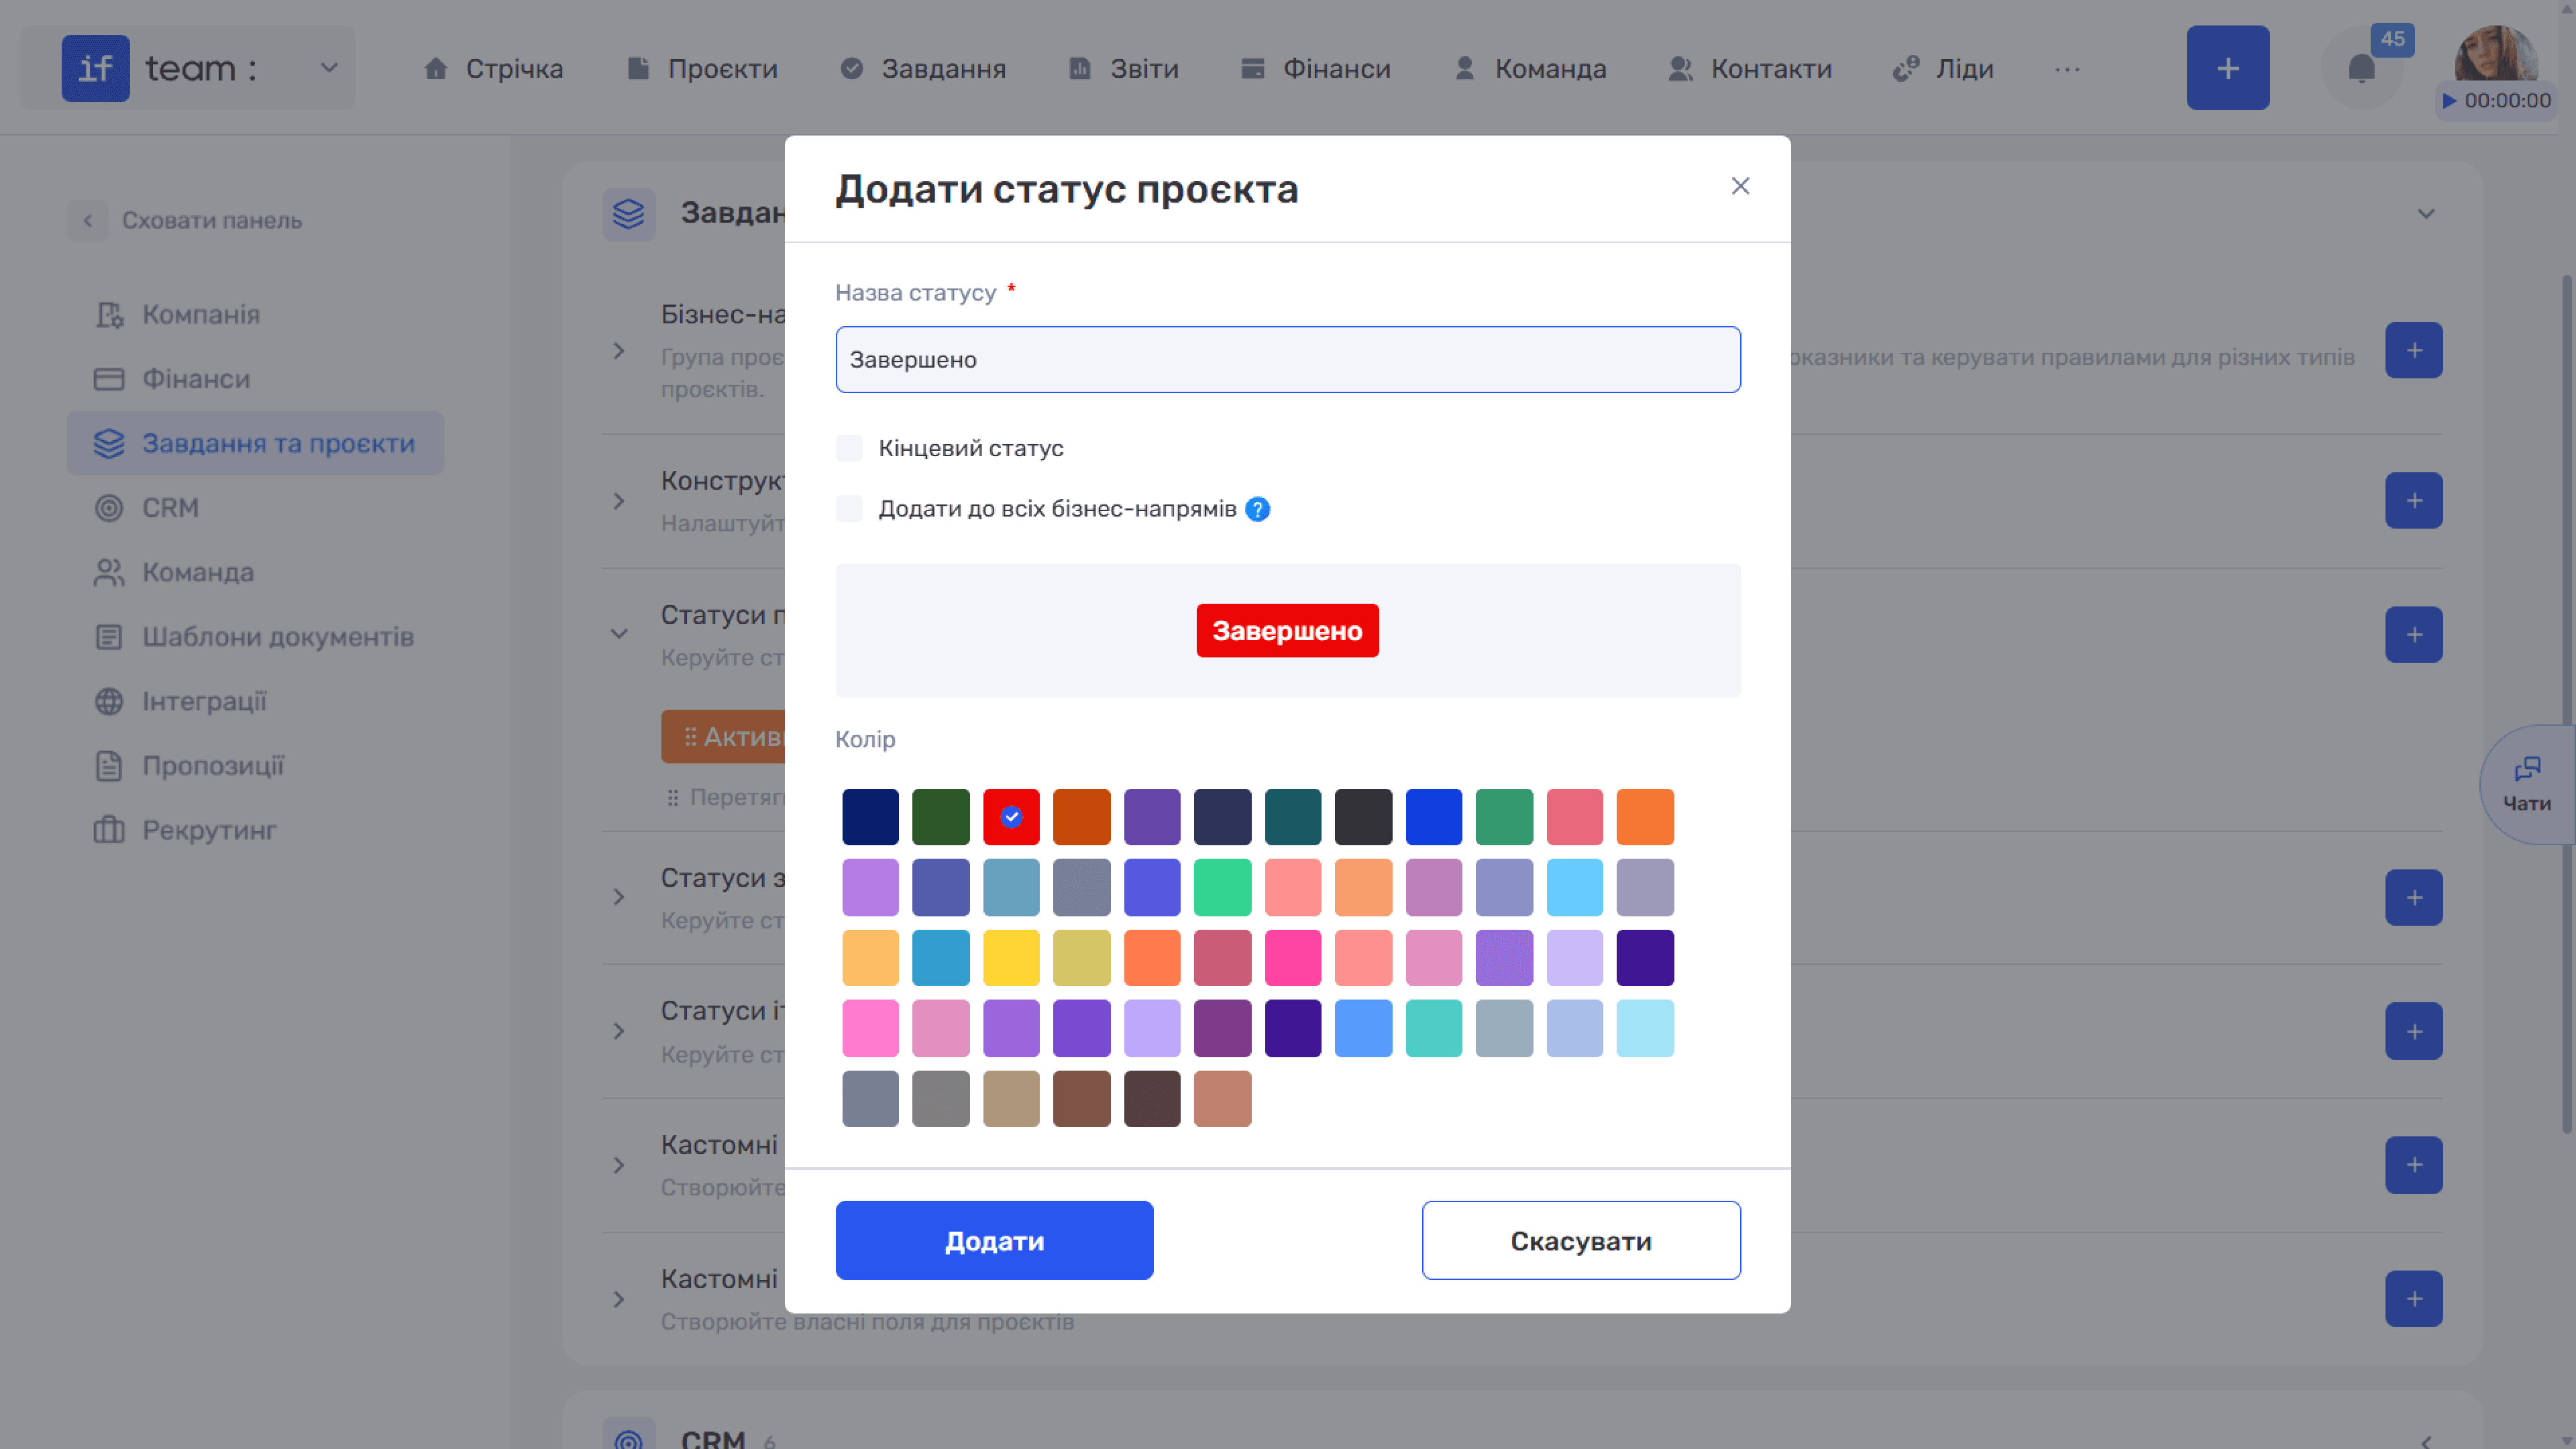Open the team workspace dropdown

[329, 68]
